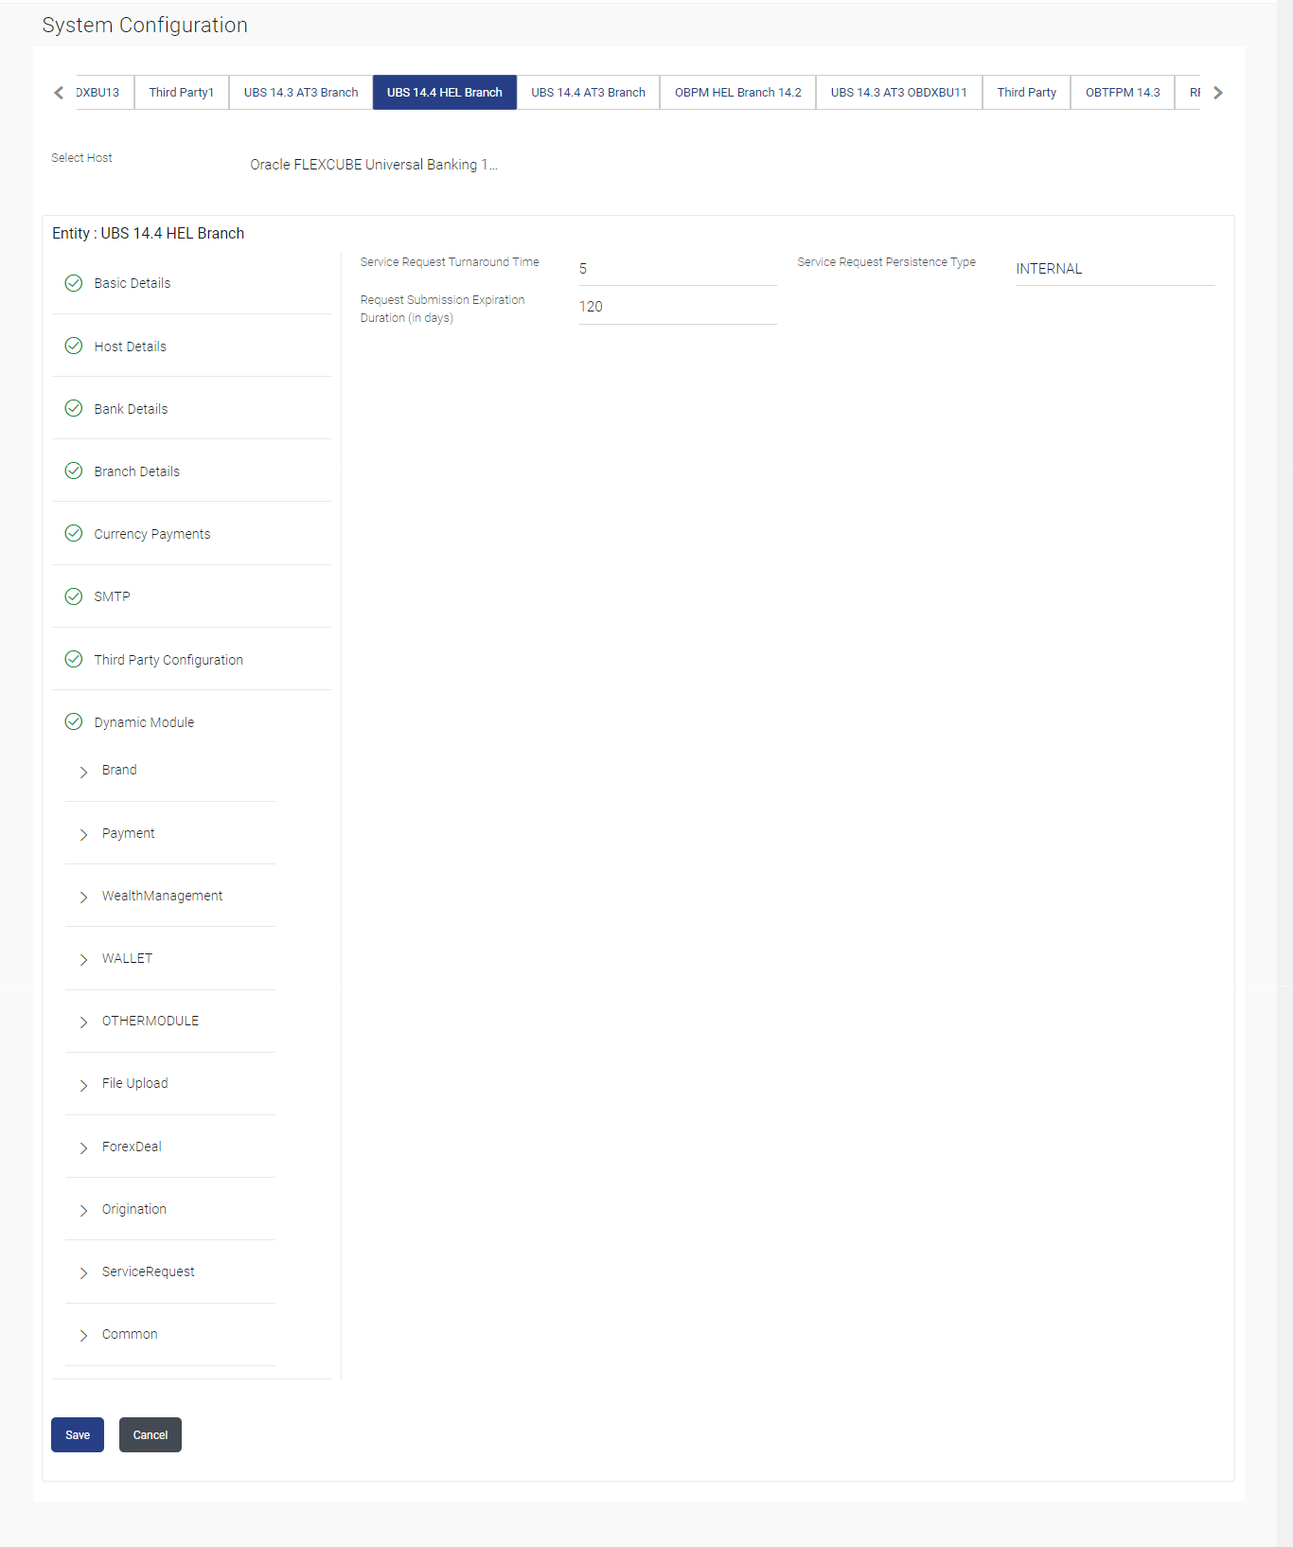Screen dimensions: 1293x1547
Task: Click Currency Payments green checkmark icon
Action: 73,533
